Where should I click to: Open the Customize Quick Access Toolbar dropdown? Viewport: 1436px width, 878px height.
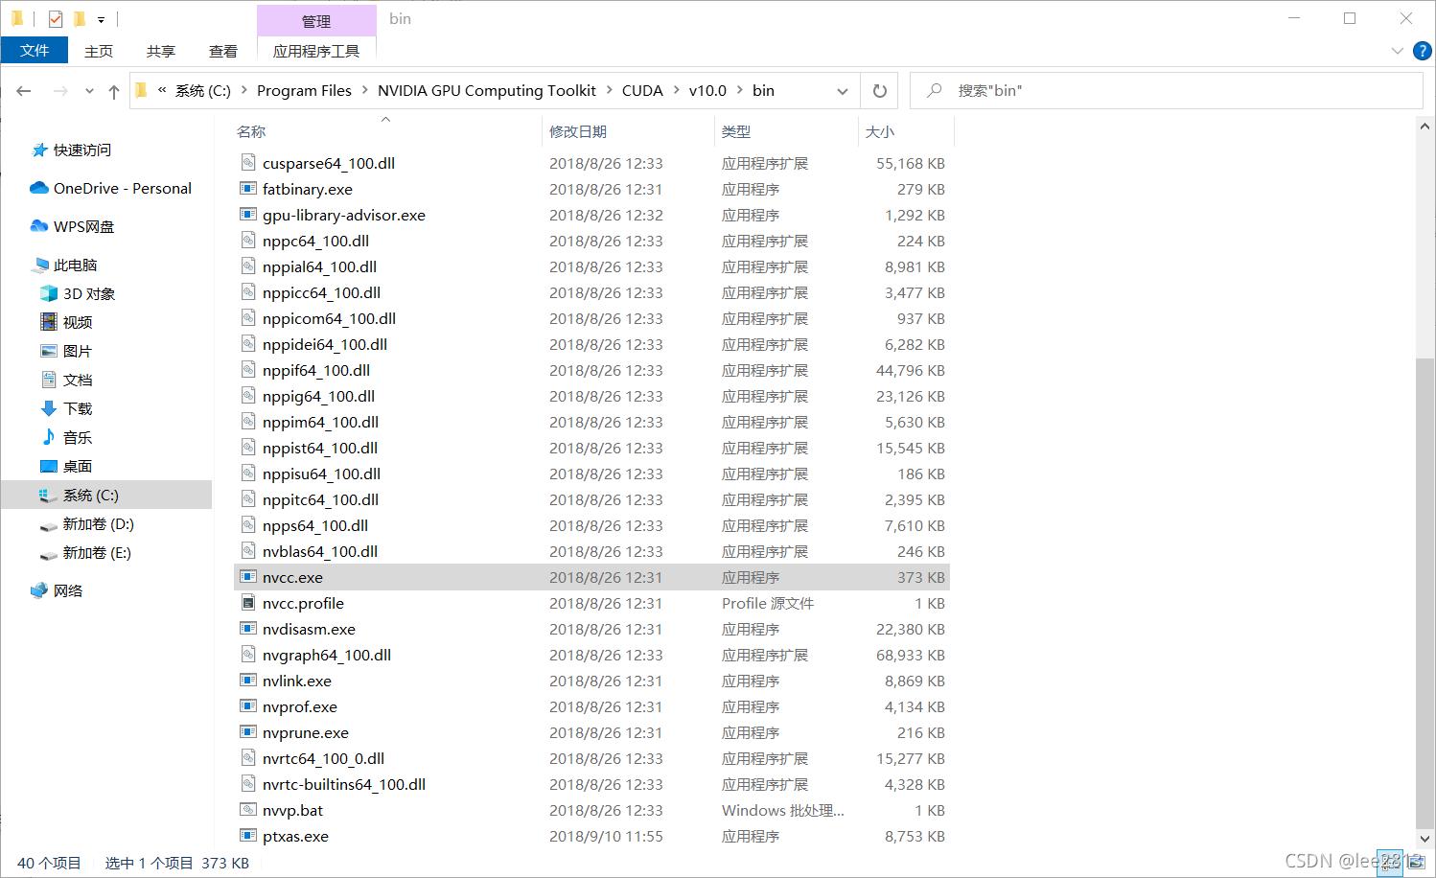[x=101, y=19]
